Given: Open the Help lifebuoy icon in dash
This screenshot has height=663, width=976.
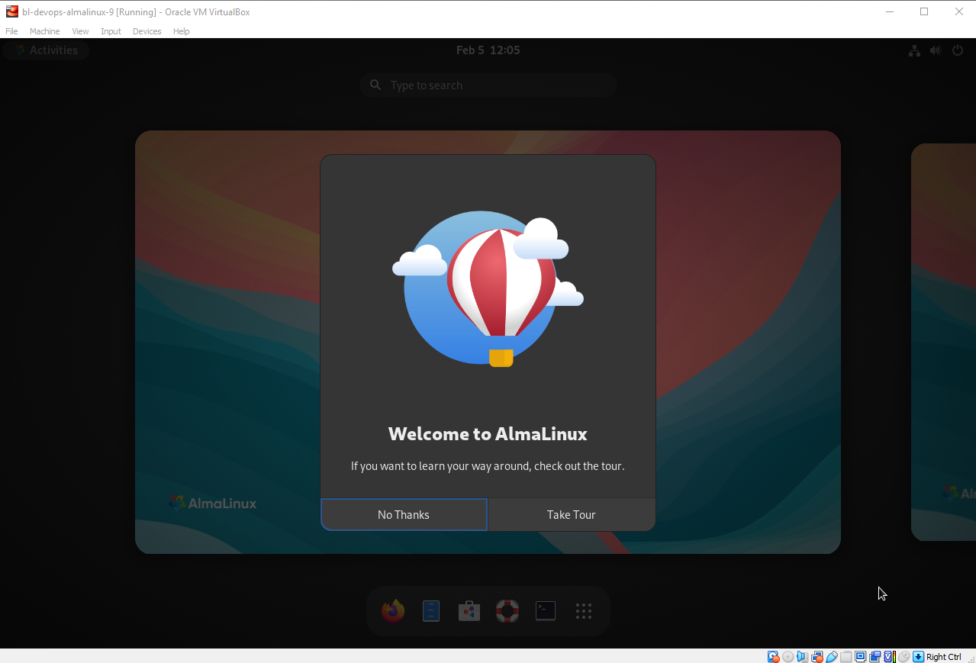Looking at the screenshot, I should (507, 610).
